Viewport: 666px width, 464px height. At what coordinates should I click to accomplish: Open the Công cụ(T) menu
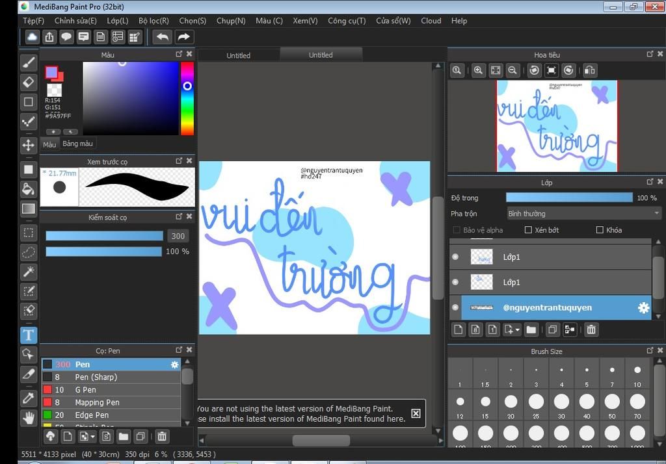pyautogui.click(x=347, y=21)
